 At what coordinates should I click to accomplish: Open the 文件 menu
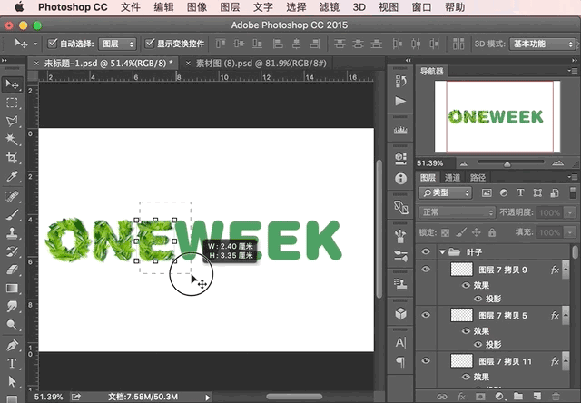coord(131,7)
